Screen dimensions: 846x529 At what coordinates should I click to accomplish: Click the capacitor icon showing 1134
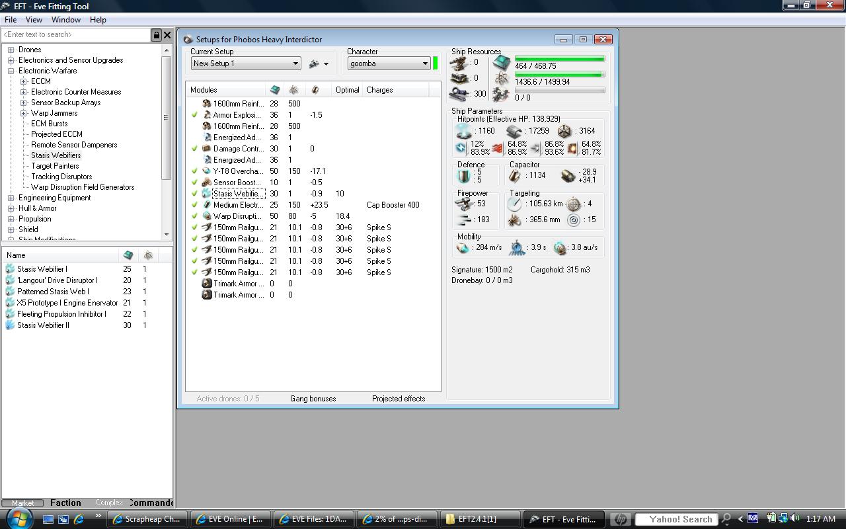(514, 176)
